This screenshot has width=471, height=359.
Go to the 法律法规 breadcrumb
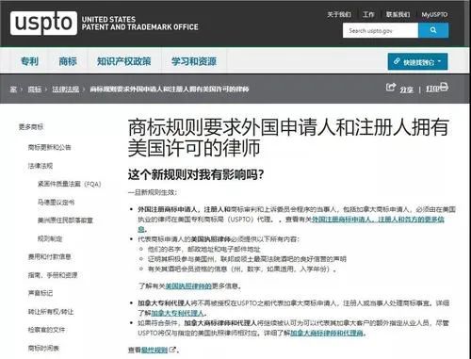pyautogui.click(x=66, y=90)
